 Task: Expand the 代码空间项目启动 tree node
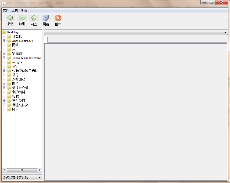4,71
